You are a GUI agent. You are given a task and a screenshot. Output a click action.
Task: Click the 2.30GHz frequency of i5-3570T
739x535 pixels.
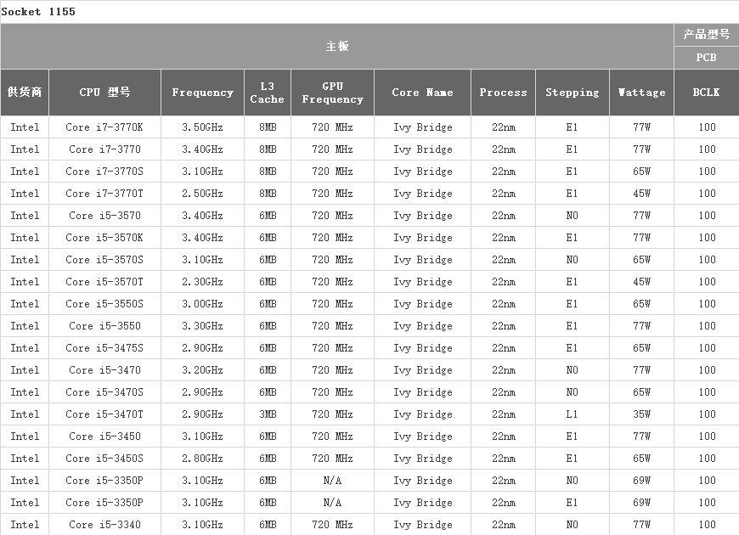[x=203, y=282]
